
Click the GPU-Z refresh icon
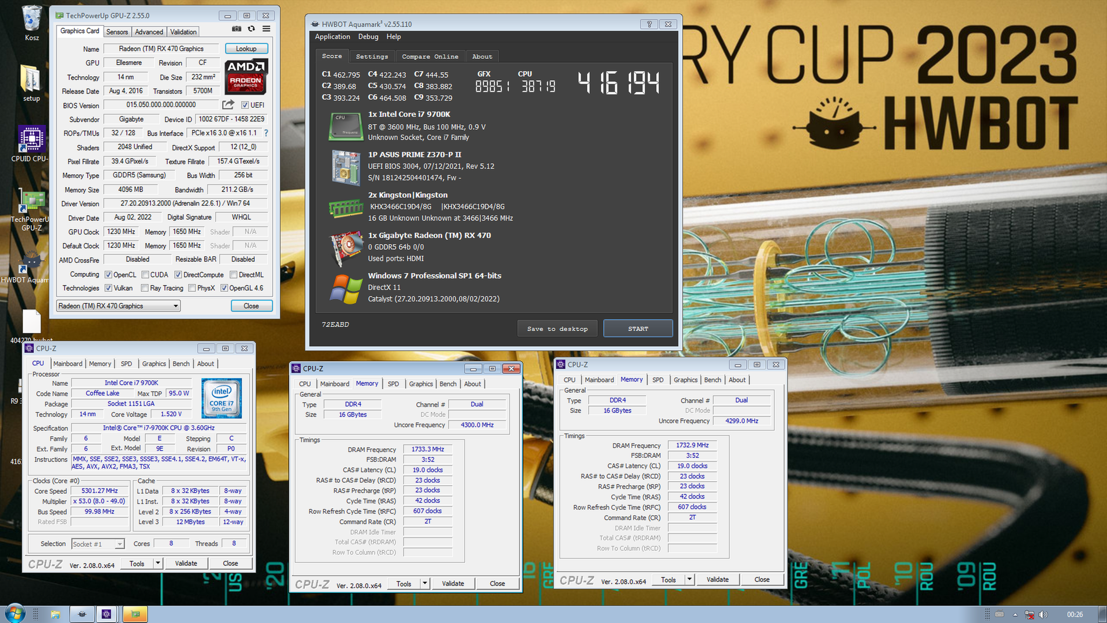point(251,29)
